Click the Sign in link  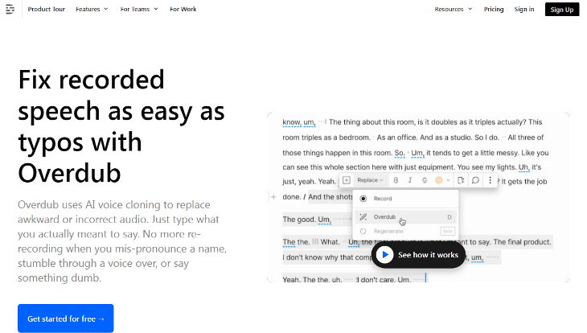tap(524, 9)
